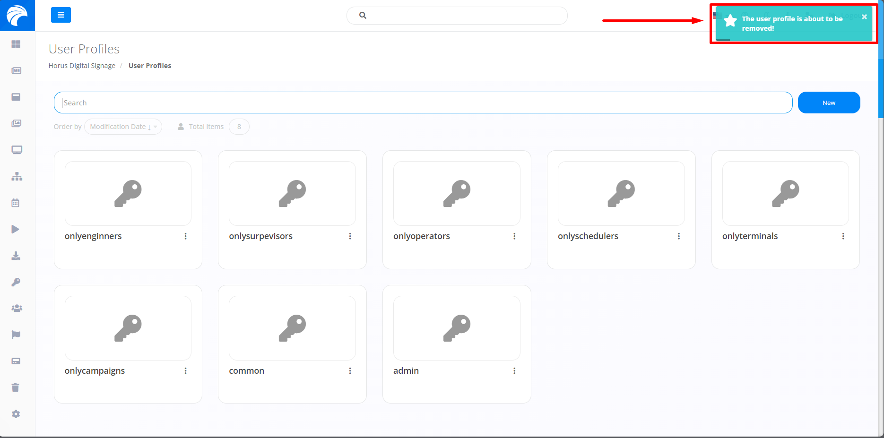
Task: Open the Dashboard grid icon in sidebar
Action: (x=16, y=44)
